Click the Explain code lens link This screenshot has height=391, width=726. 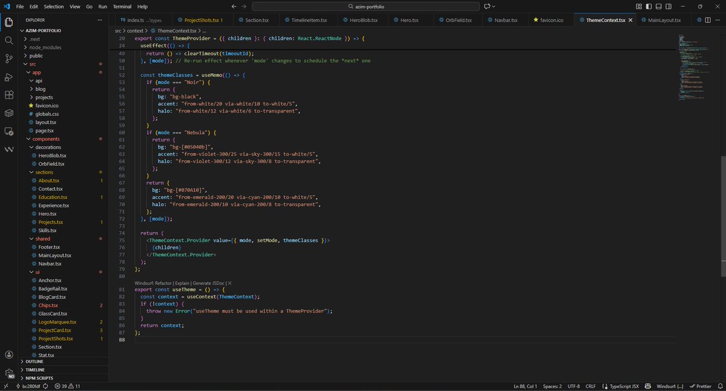[181, 283]
